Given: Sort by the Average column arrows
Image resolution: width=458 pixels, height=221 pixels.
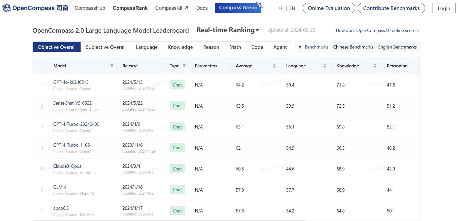Looking at the screenshot, I should tap(274, 66).
